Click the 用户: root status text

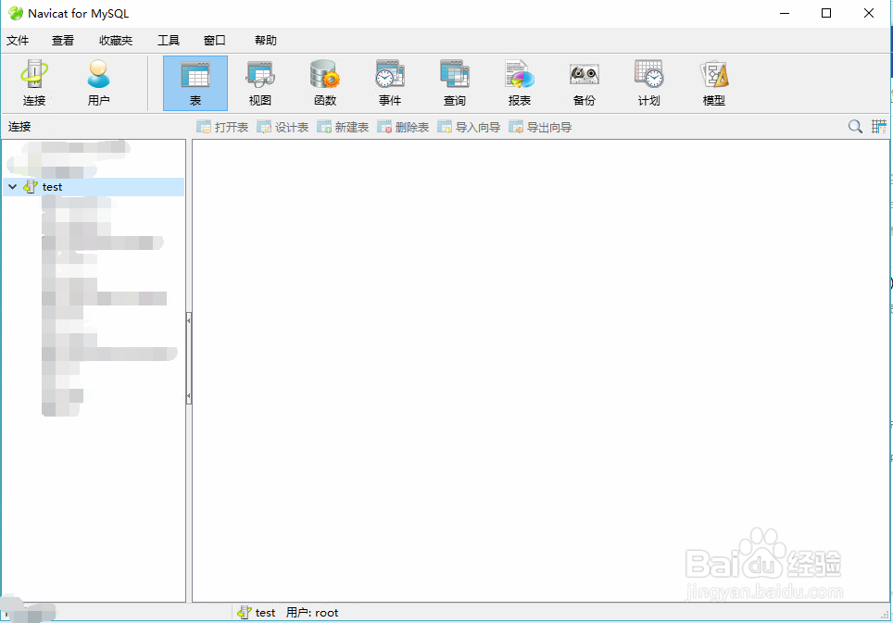click(312, 612)
